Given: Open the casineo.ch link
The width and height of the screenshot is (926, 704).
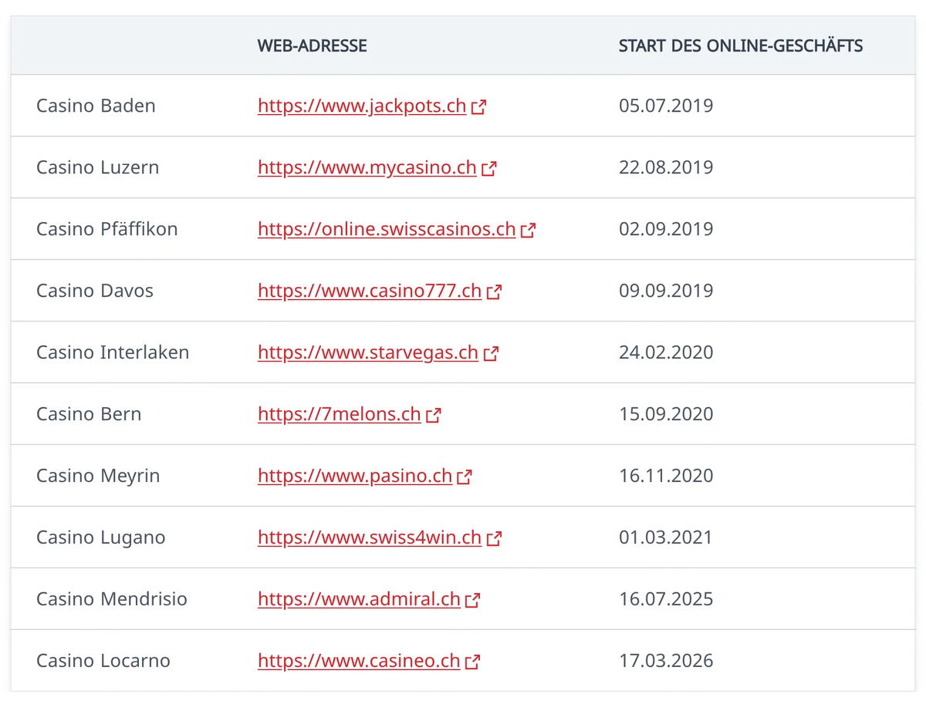Looking at the screenshot, I should (x=359, y=661).
